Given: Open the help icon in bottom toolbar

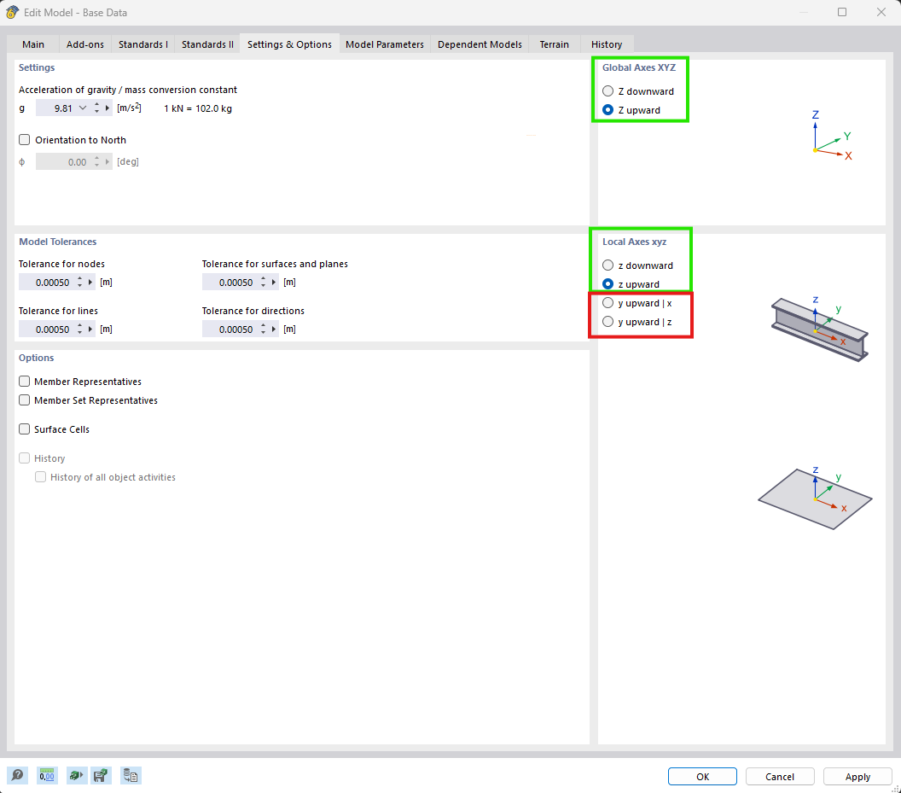Looking at the screenshot, I should (17, 775).
